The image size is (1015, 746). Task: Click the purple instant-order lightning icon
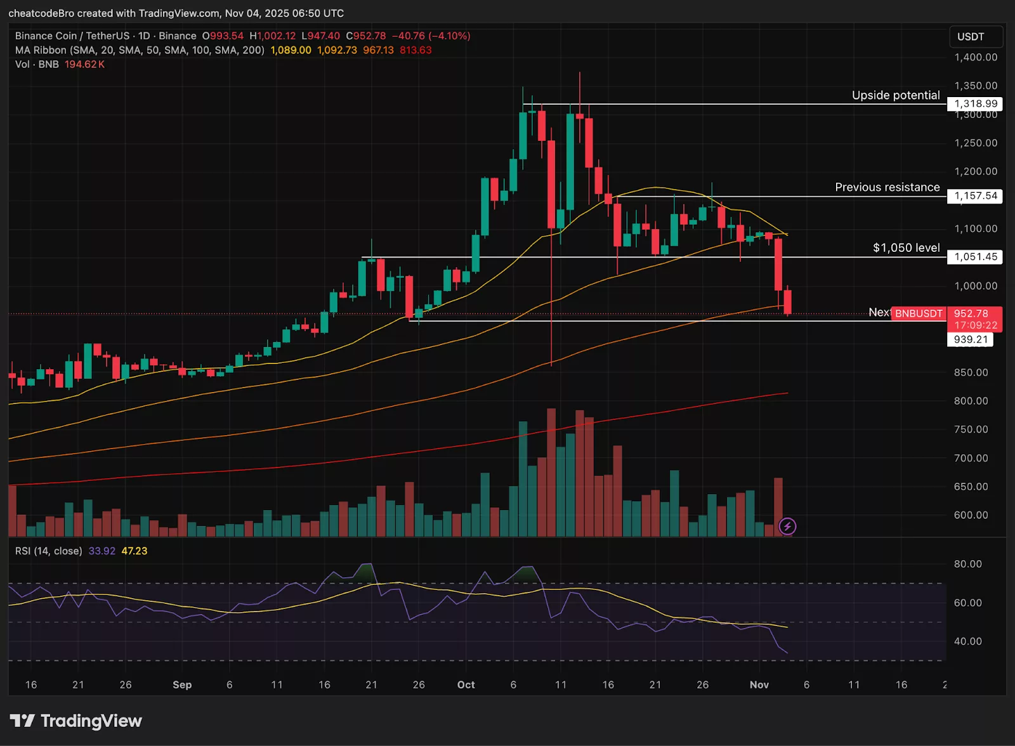click(787, 525)
